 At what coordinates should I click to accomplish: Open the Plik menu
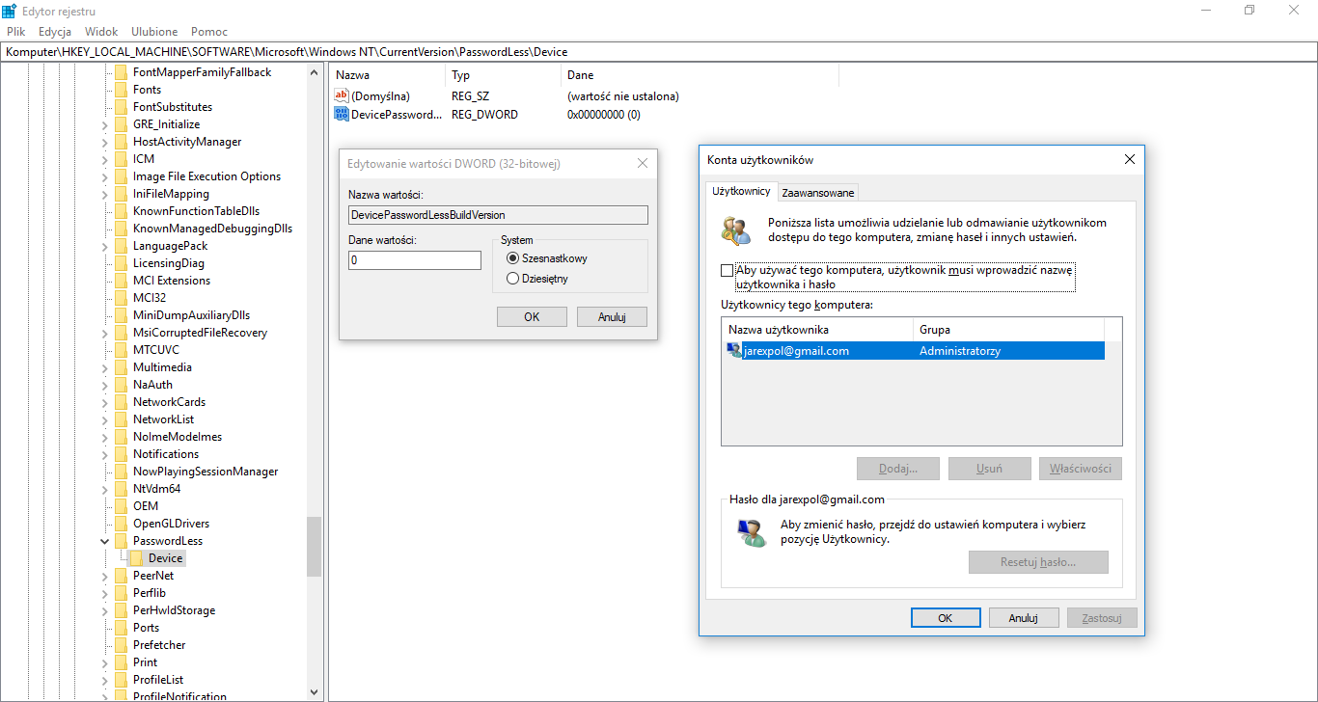coord(15,32)
